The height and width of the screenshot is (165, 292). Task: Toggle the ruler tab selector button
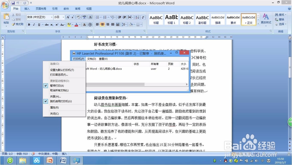(x=3, y=37)
